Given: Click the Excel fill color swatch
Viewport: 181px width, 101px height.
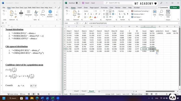Looking at the screenshot, I should click(90, 17).
